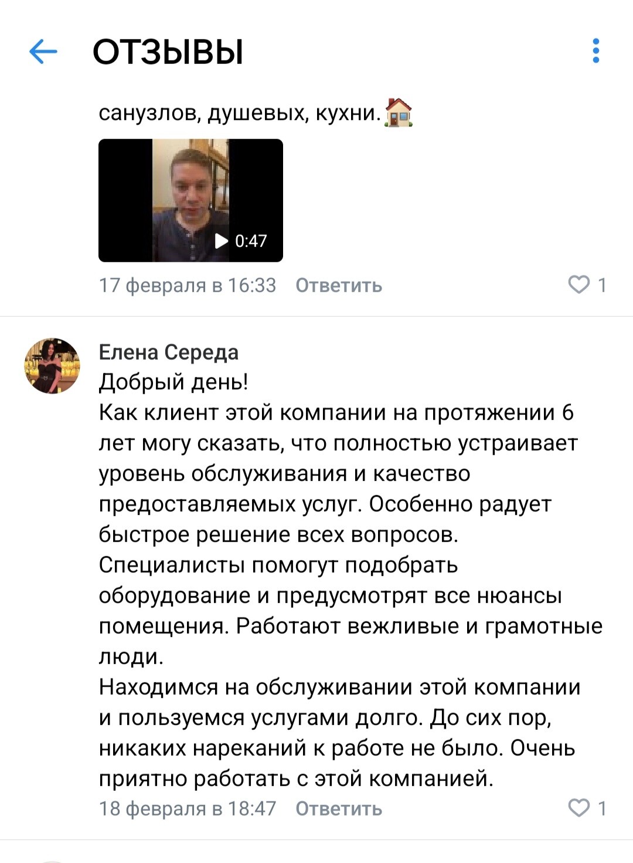Tap the 'Находимся на обслуживании' paragraph
Screen dimensions: 633x863
tap(339, 732)
